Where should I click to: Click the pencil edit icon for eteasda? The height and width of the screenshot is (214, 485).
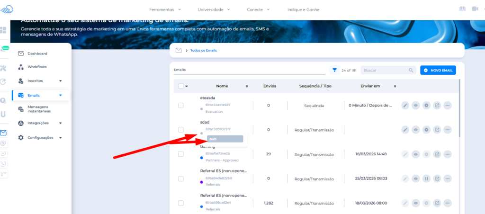coord(405,105)
